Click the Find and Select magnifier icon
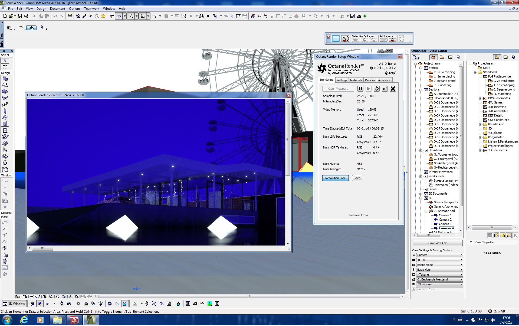 tap(78, 16)
